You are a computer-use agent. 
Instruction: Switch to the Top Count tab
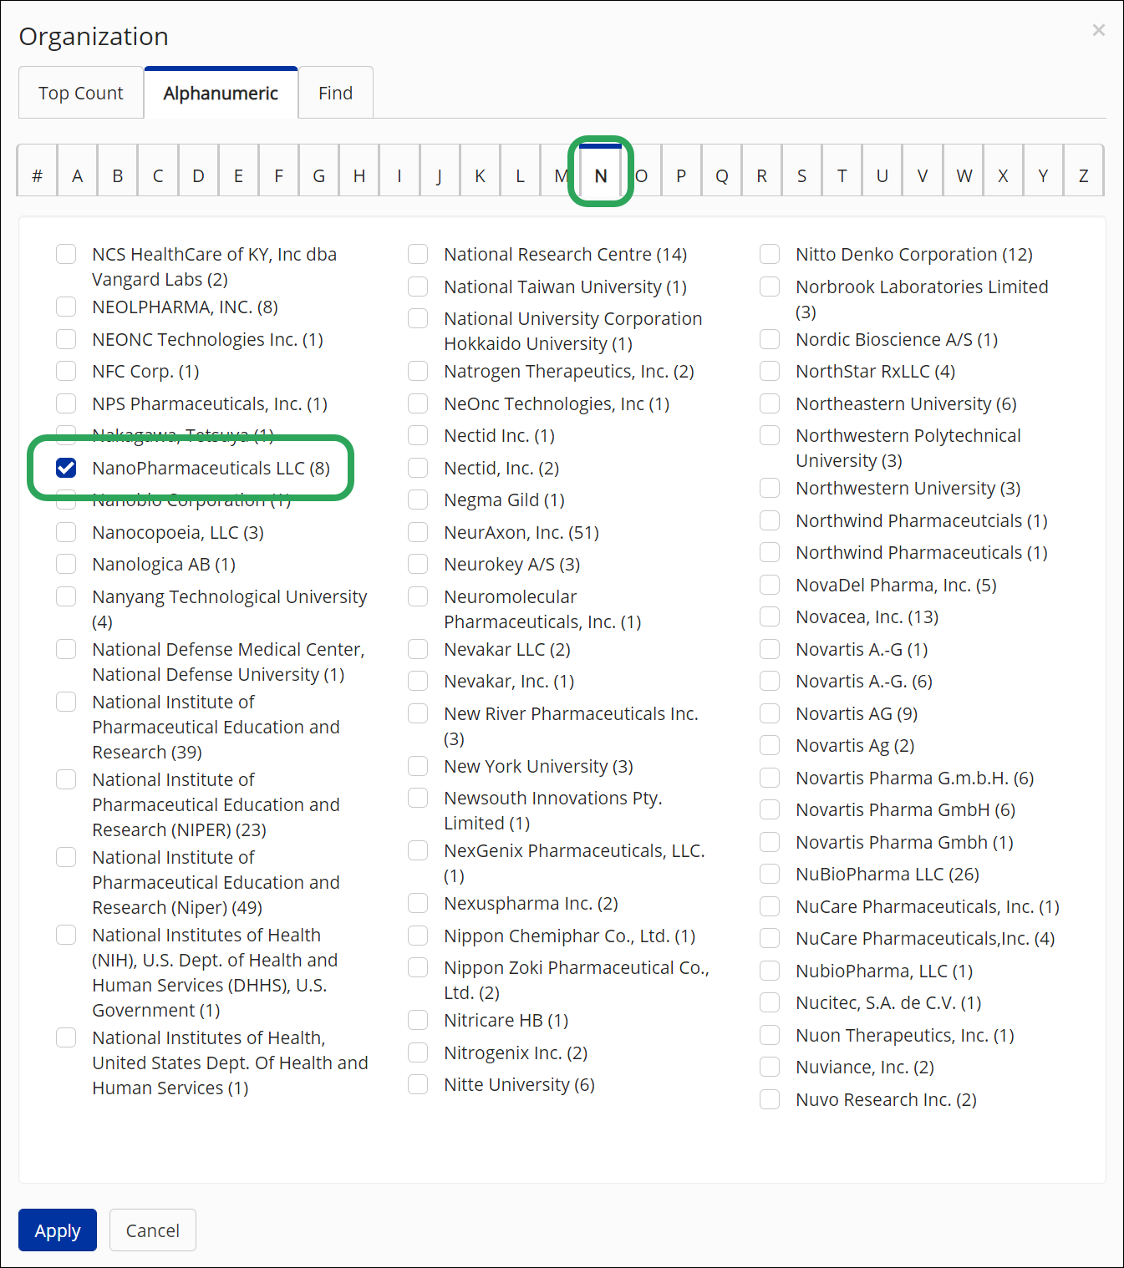click(81, 93)
